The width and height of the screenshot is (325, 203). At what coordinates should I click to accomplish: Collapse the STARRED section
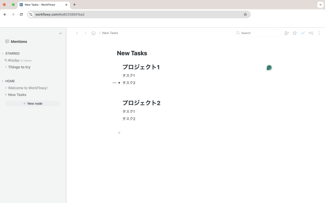pos(3,54)
